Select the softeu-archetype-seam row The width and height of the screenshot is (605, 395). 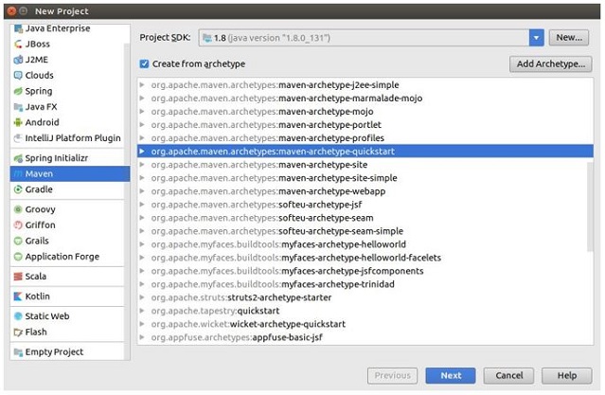point(365,218)
